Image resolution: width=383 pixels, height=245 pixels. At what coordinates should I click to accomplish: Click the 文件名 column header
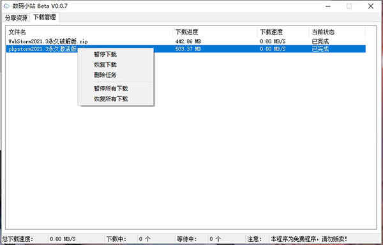coord(17,32)
